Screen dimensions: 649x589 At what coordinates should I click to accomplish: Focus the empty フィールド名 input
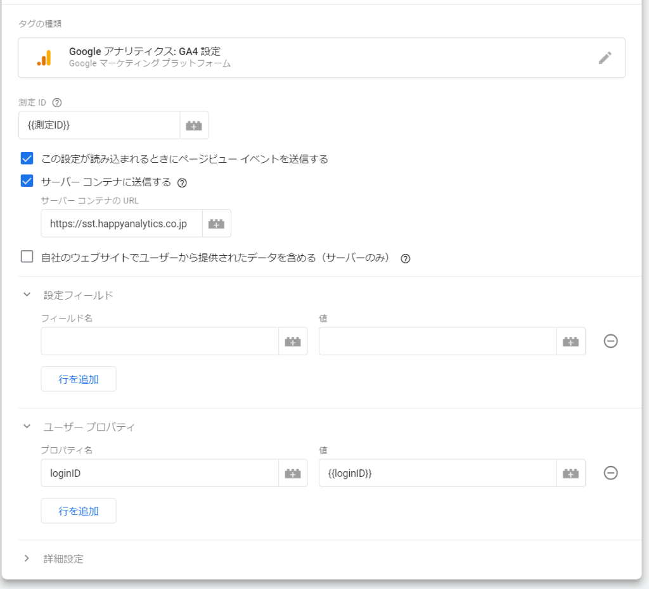click(x=160, y=341)
